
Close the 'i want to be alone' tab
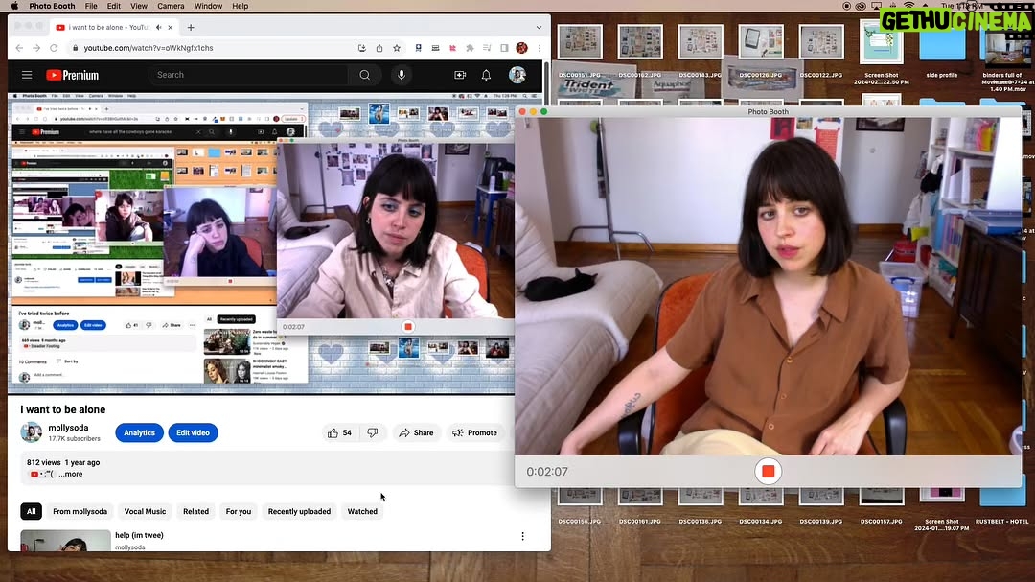click(171, 27)
